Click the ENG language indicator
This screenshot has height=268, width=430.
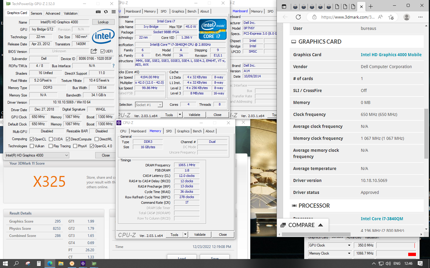coord(397,264)
